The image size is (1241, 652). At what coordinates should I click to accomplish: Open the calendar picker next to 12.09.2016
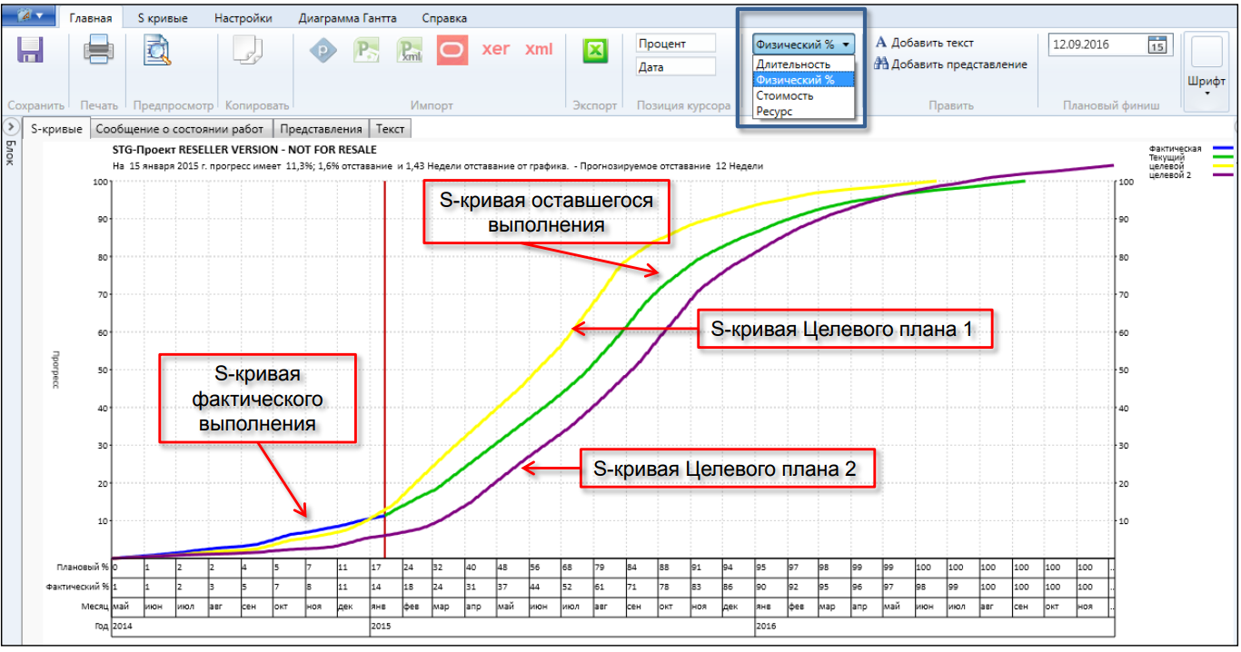pyautogui.click(x=1156, y=44)
